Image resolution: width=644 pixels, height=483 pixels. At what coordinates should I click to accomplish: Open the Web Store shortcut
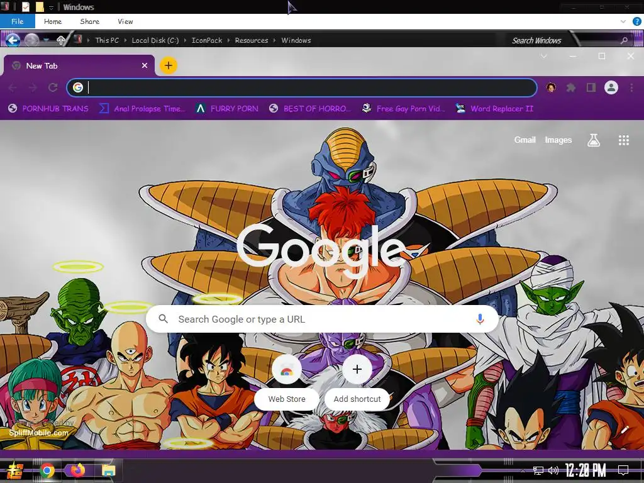[x=287, y=382]
